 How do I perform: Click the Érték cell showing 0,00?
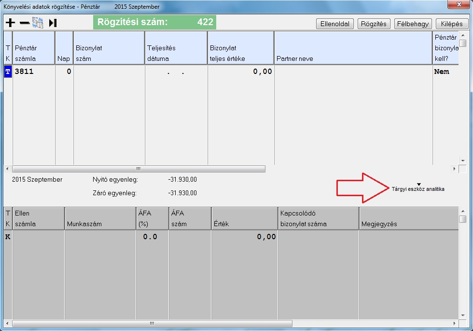coord(244,237)
